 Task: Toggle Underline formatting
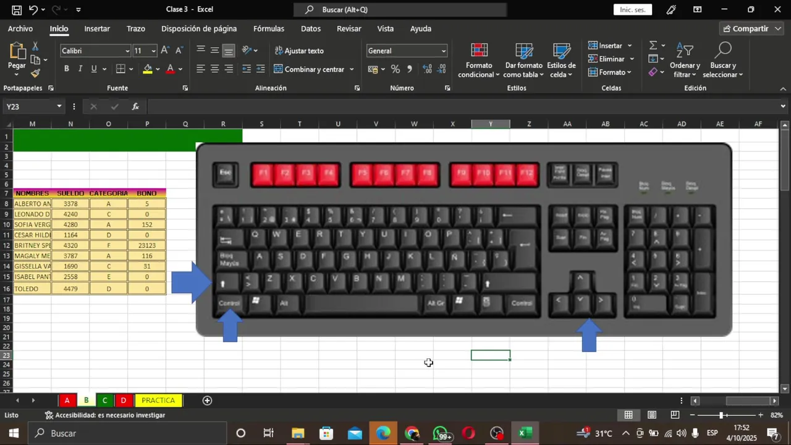[x=94, y=69]
